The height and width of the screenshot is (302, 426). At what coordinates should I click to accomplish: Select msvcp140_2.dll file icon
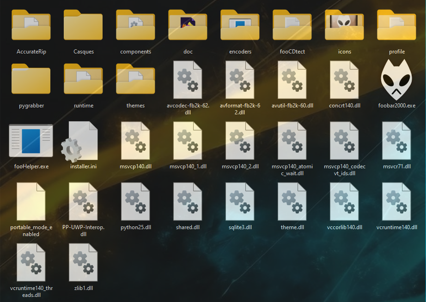(x=240, y=141)
